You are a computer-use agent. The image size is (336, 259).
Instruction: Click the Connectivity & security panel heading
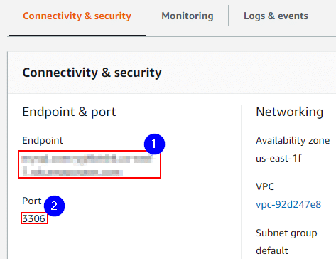coord(92,73)
